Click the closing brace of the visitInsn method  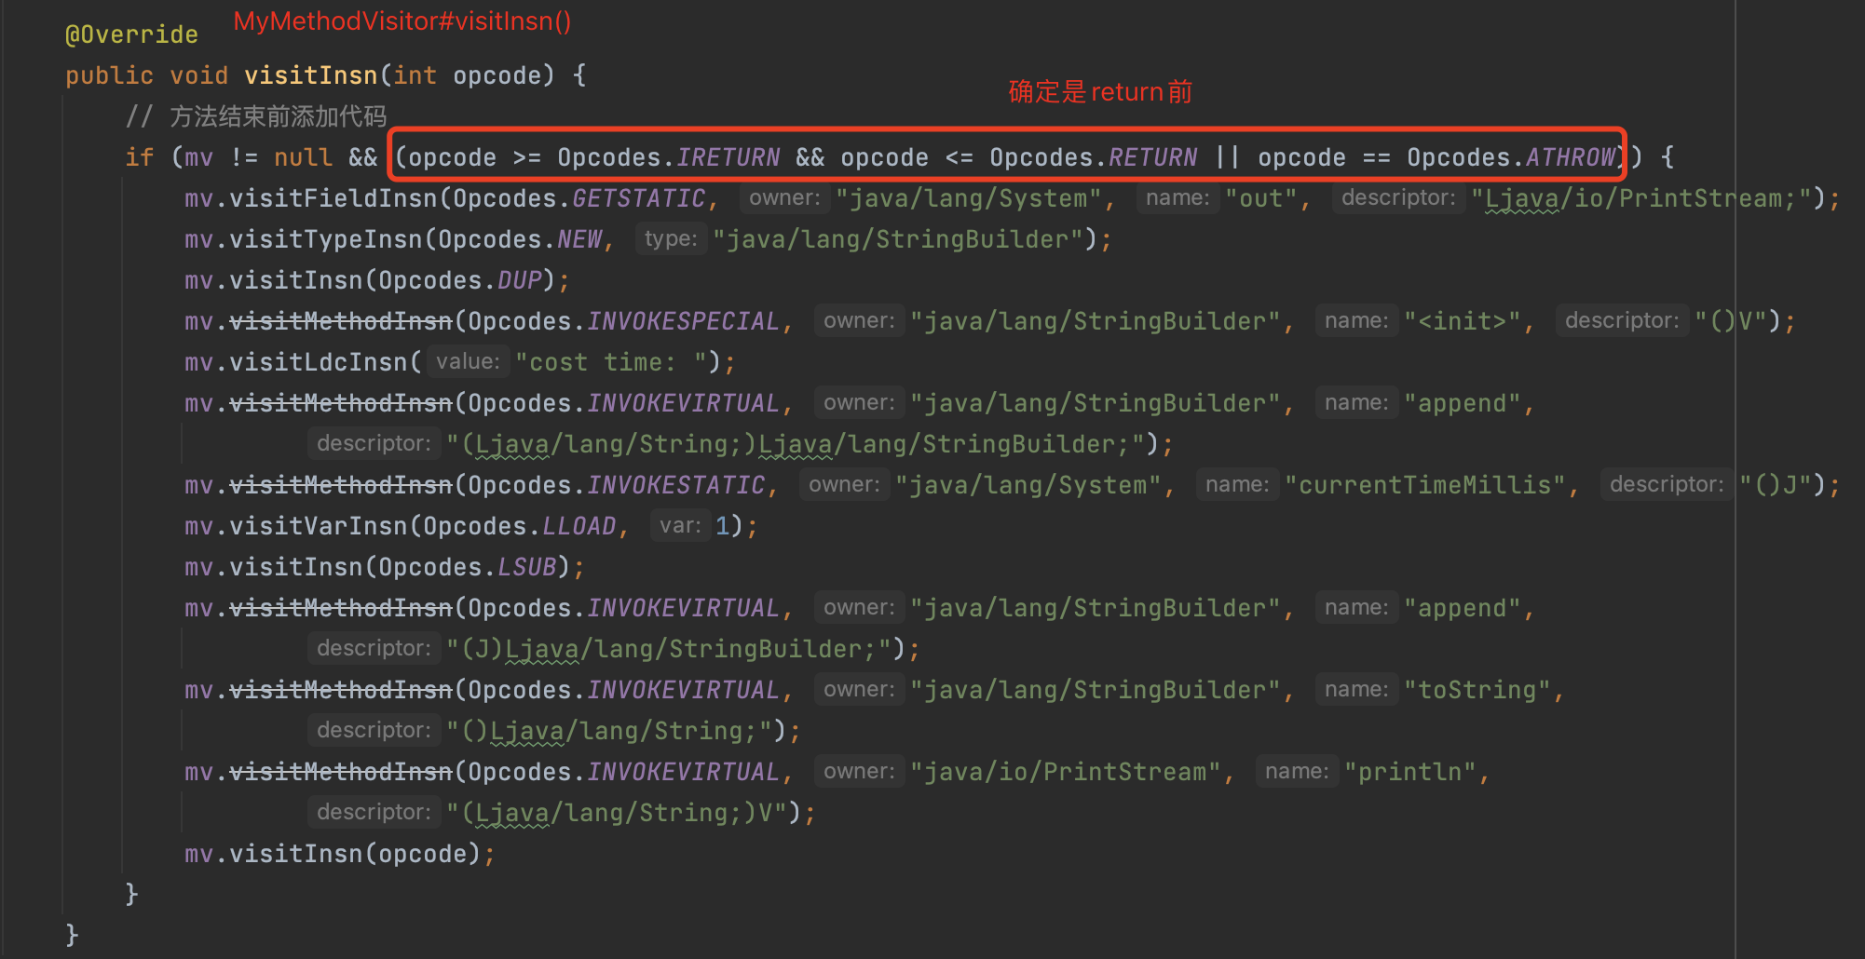pos(72,935)
